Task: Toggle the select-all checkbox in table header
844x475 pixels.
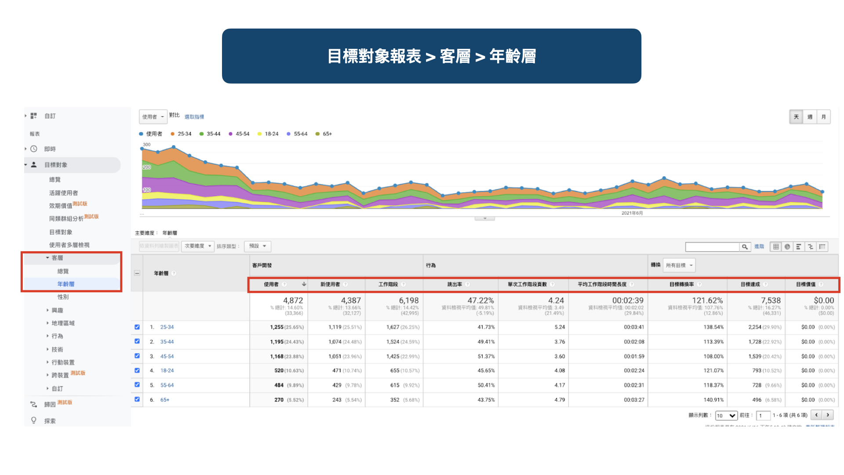Action: 137,273
